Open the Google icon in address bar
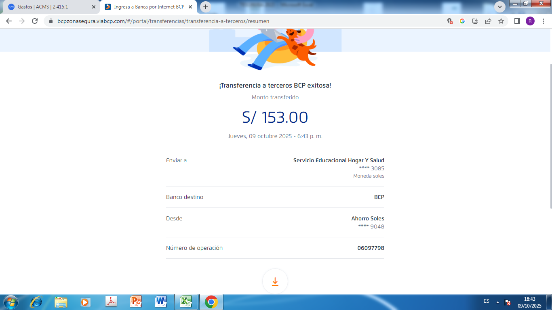 [462, 21]
